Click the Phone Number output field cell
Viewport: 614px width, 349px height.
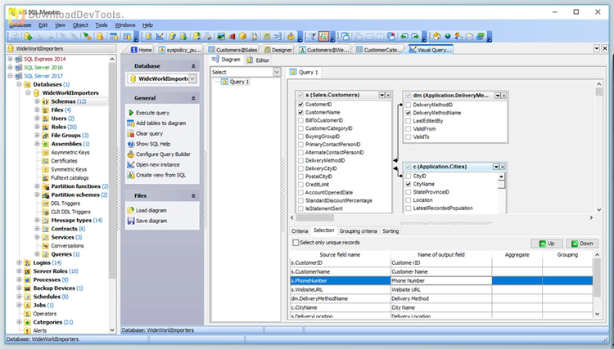(441, 280)
